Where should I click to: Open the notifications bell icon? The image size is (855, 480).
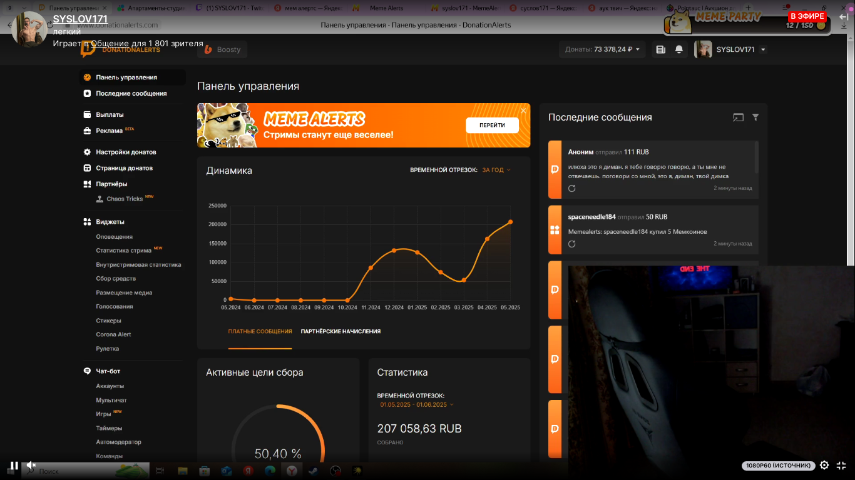point(679,49)
